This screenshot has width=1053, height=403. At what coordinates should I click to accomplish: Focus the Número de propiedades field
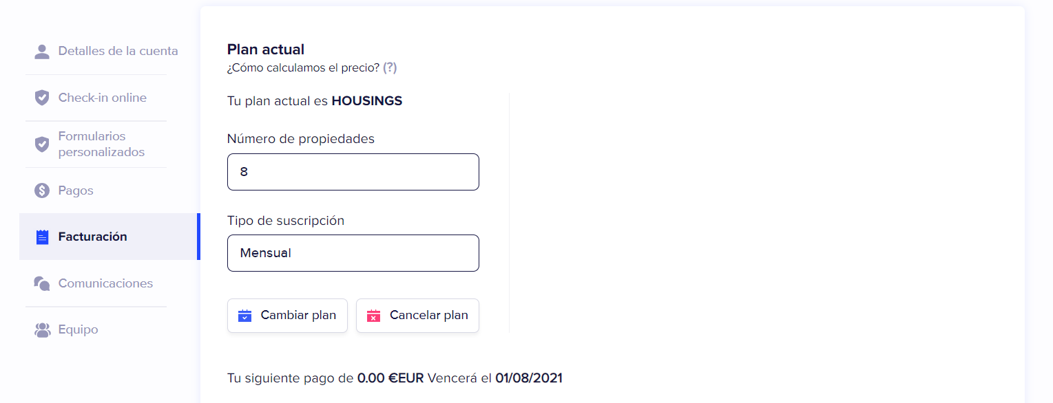(x=353, y=172)
